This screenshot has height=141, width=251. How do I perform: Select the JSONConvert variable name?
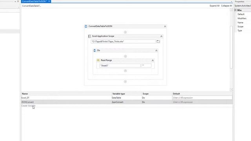[27, 102]
